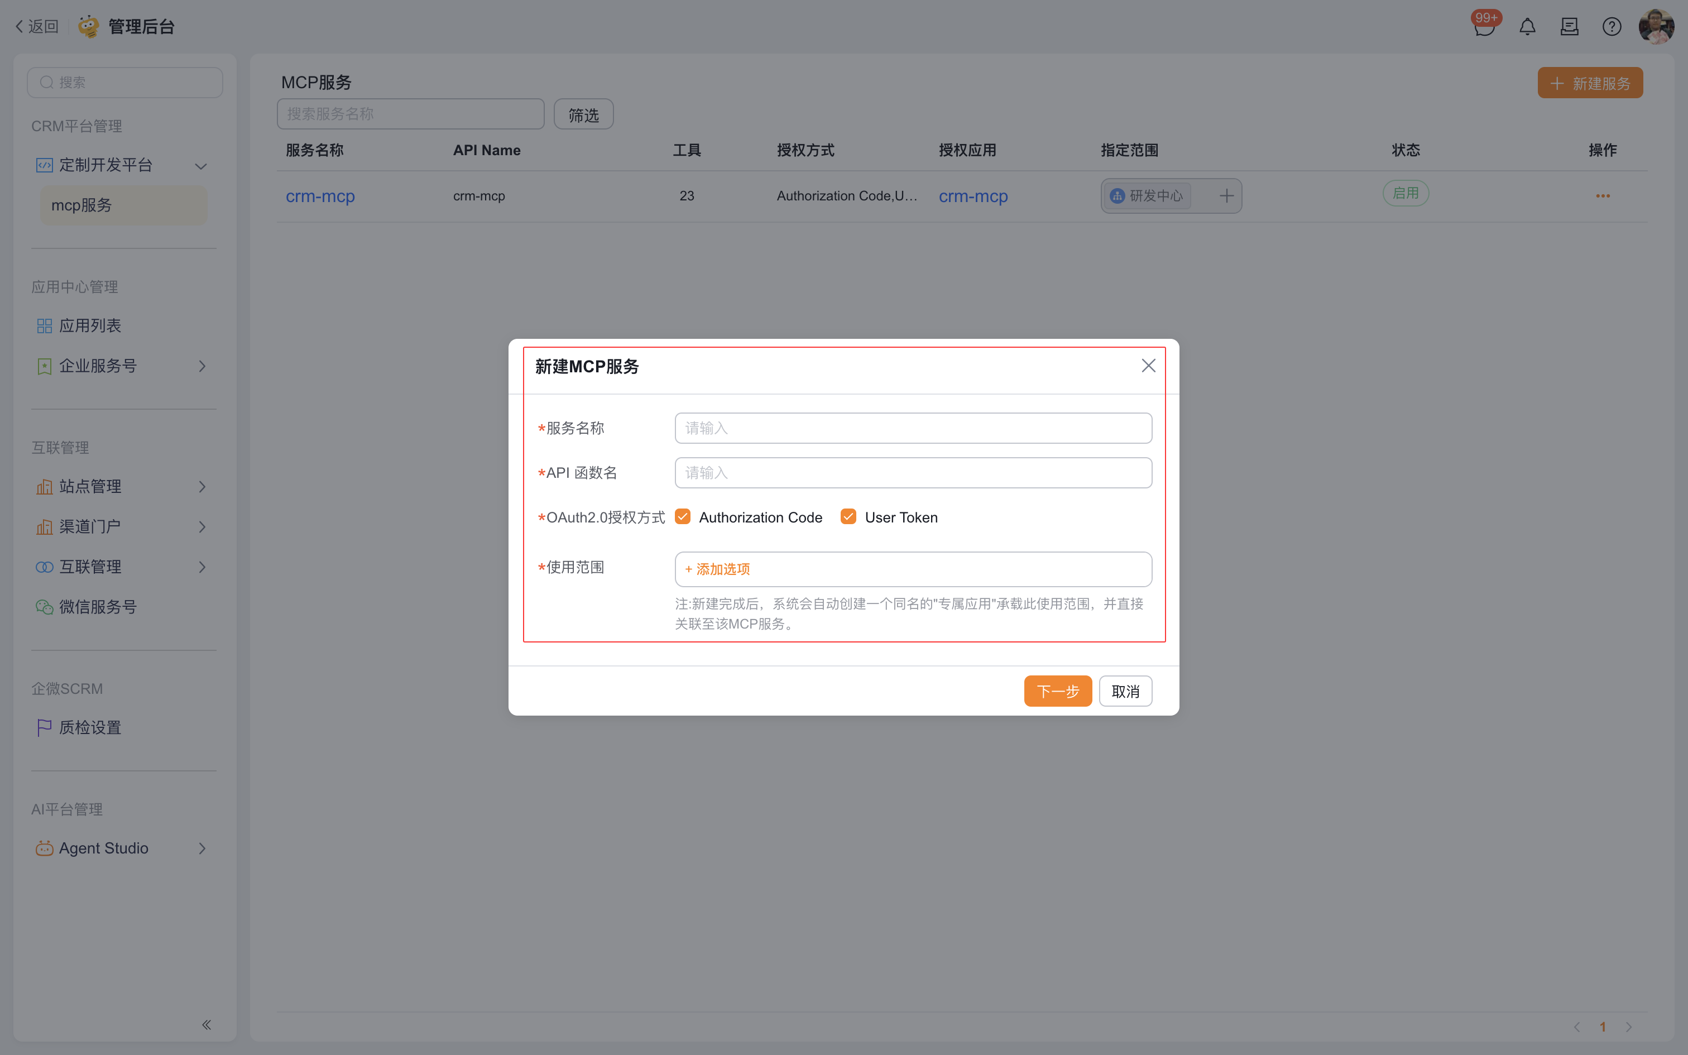1688x1055 pixels.
Task: Click the 下一步 button
Action: click(1057, 691)
